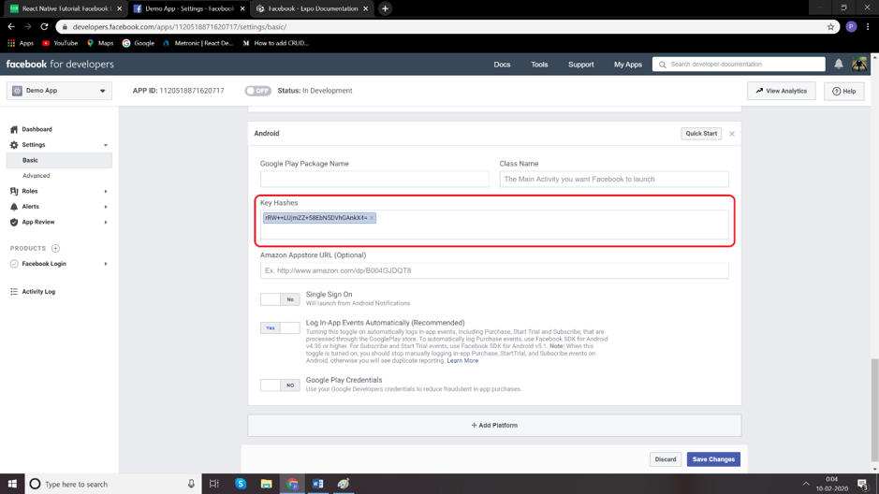
Task: Click the Cortana microphone icon
Action: click(191, 484)
